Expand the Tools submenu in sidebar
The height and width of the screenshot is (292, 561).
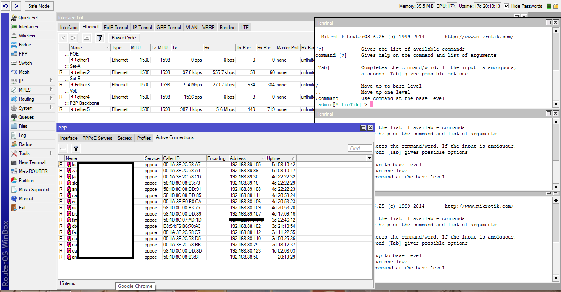[51, 153]
